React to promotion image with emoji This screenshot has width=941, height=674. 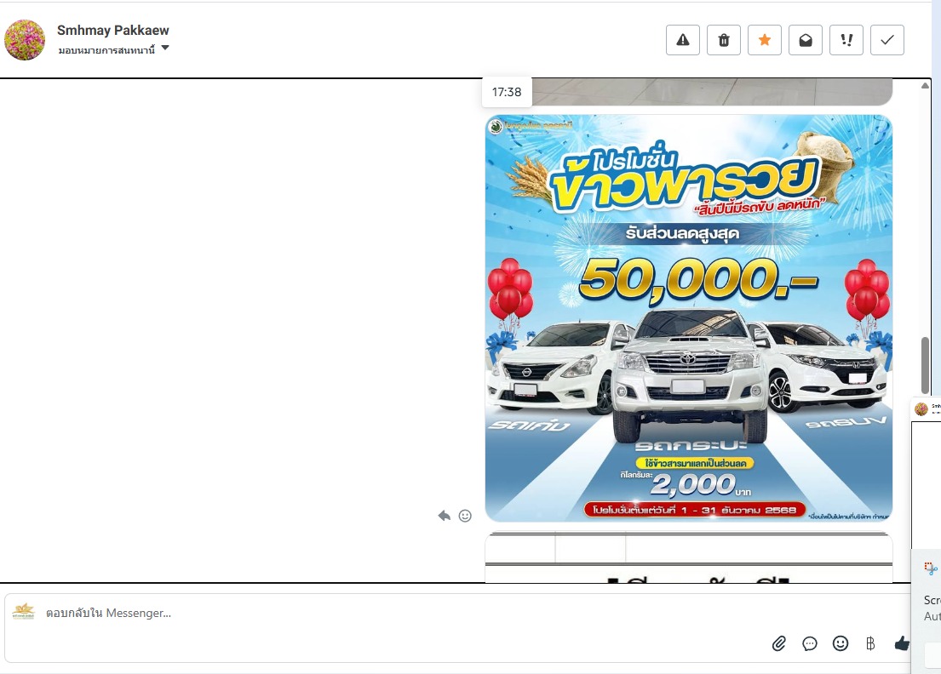(x=465, y=516)
